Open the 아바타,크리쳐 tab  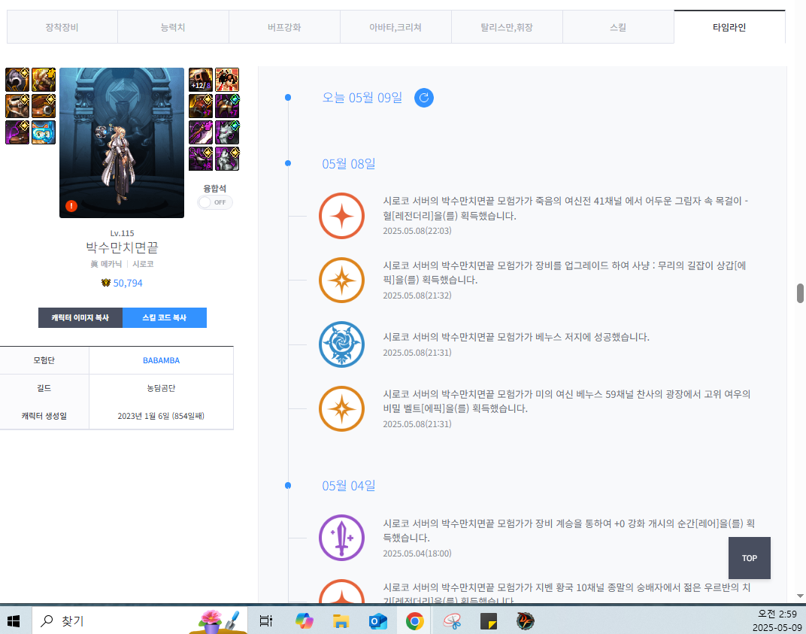pos(395,27)
